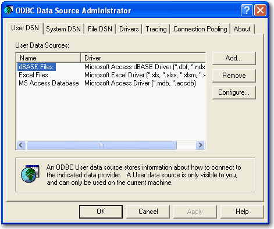Select the Excel Files data source
Viewport: 274px width, 229px height.
pos(33,75)
